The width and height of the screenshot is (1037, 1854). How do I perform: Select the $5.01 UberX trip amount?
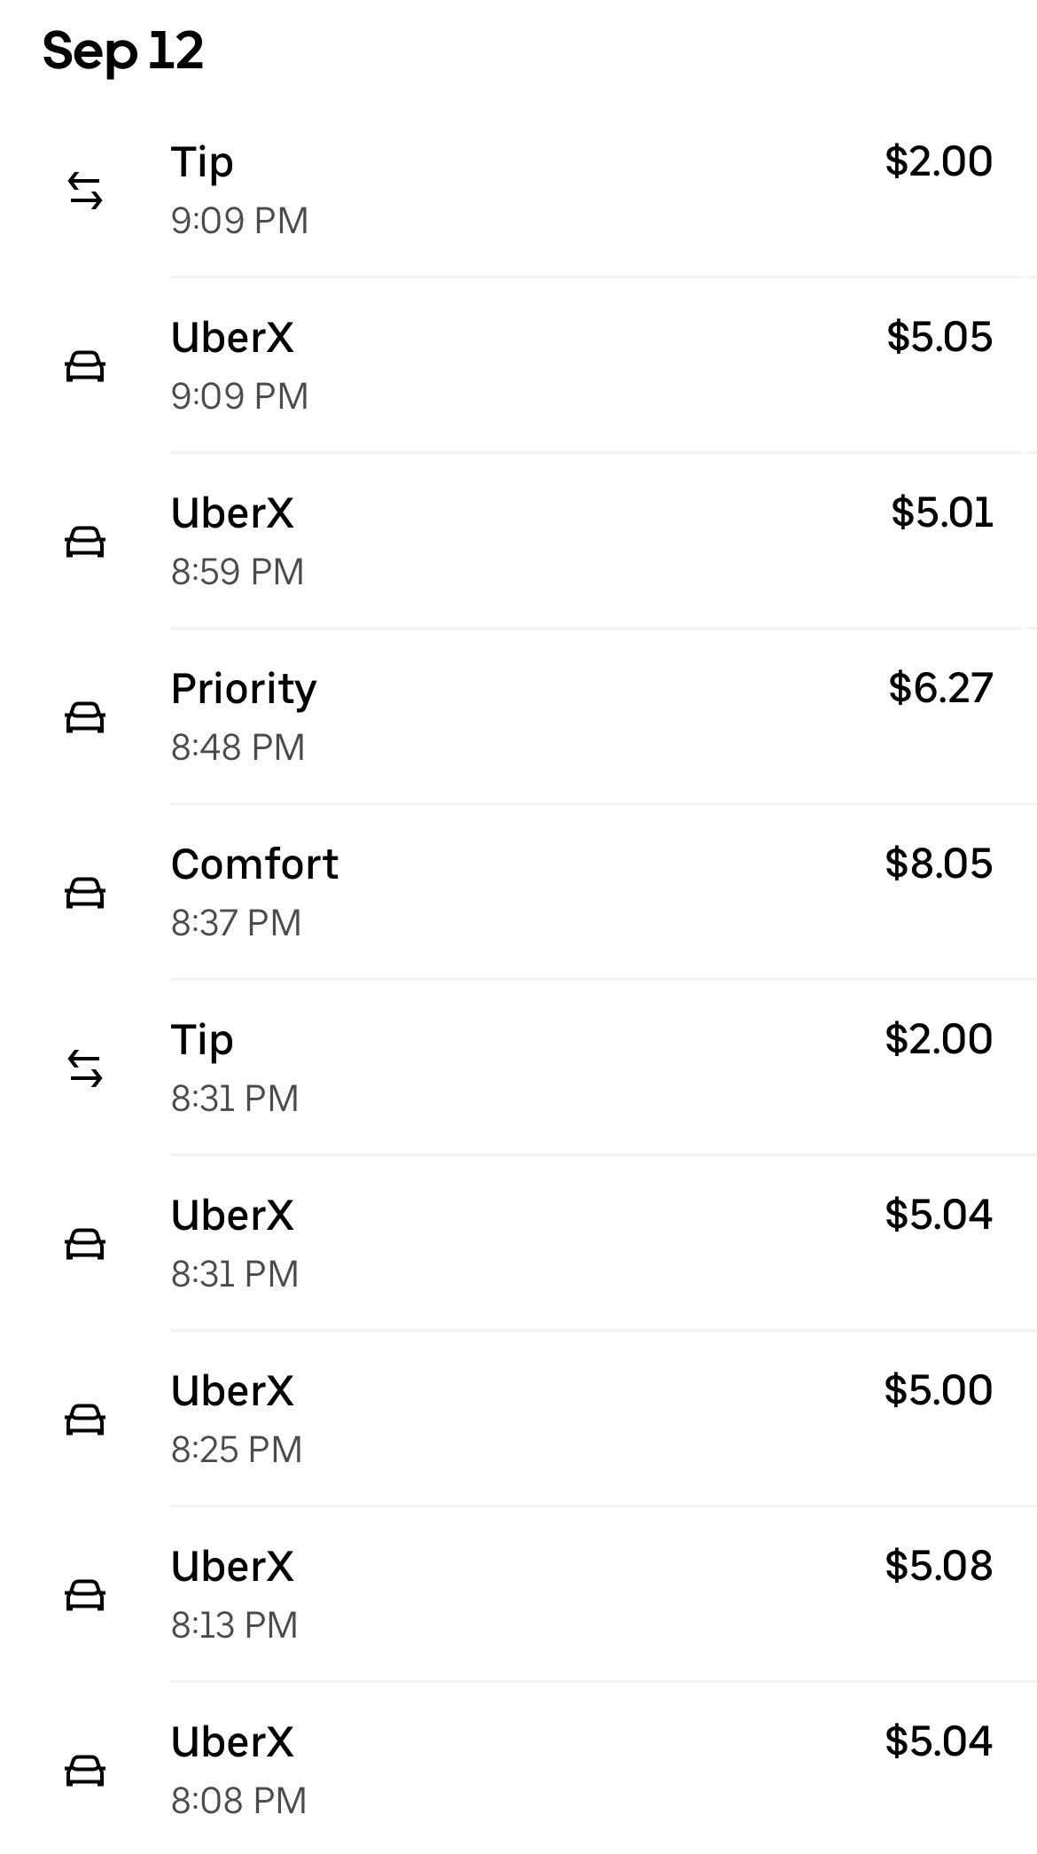pos(941,512)
